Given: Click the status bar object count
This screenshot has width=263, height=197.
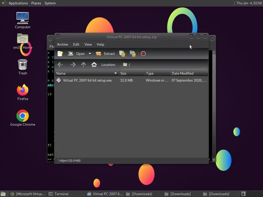Looking at the screenshot, I should pos(69,161).
